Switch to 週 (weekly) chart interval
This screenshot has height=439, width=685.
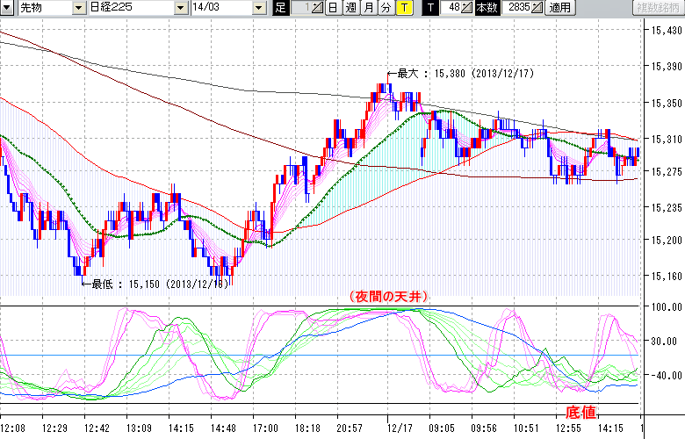click(x=350, y=8)
